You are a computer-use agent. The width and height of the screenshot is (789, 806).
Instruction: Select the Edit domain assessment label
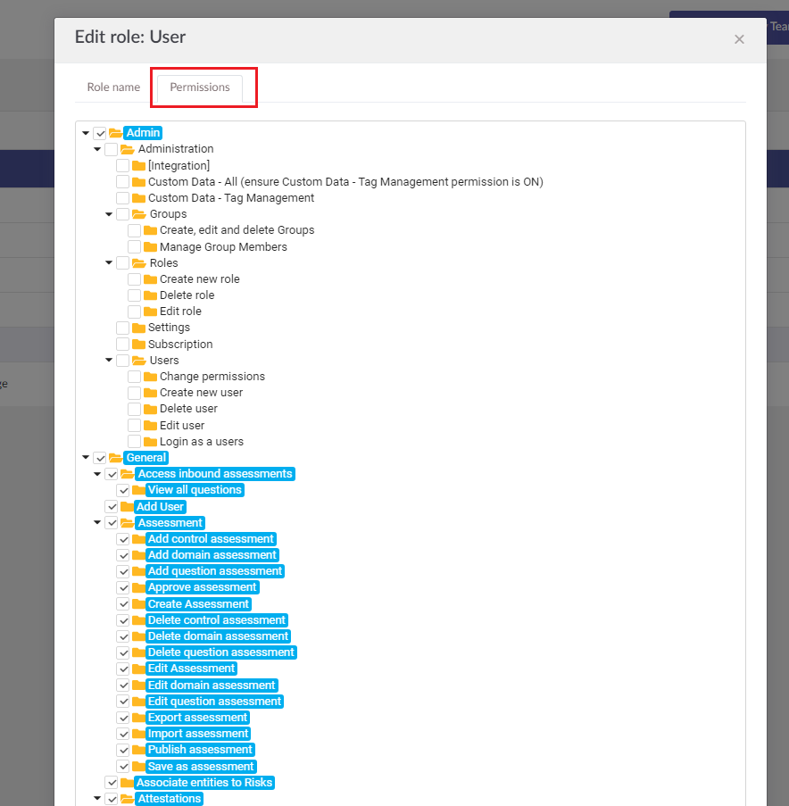[212, 686]
